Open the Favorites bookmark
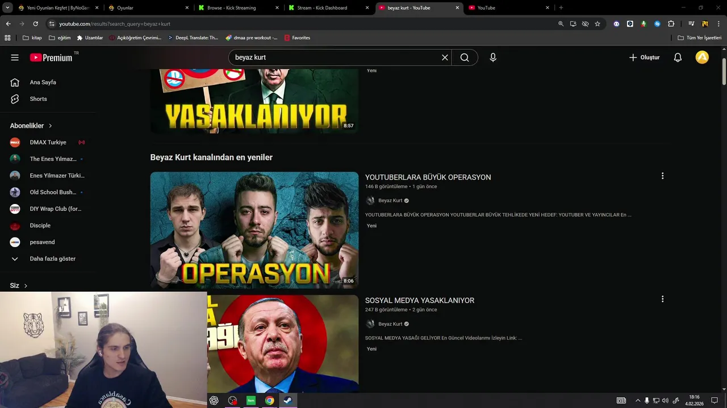Viewport: 727px width, 408px height. tap(297, 38)
